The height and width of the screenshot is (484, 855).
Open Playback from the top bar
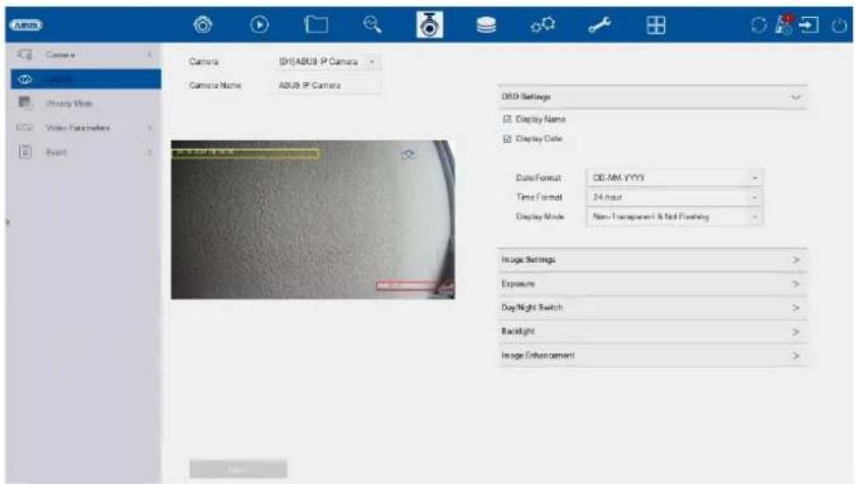(259, 25)
